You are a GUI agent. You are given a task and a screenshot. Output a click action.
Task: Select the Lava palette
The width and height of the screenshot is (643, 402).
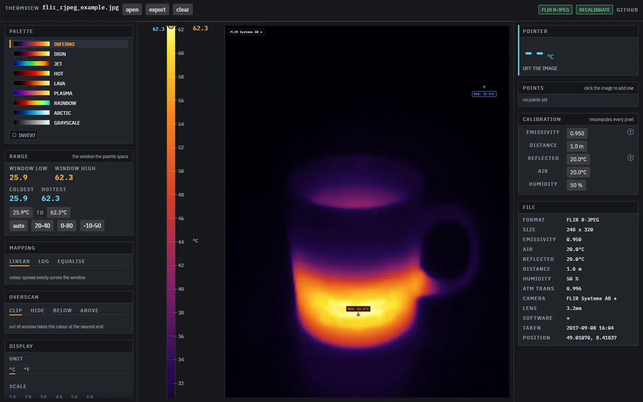coord(69,83)
